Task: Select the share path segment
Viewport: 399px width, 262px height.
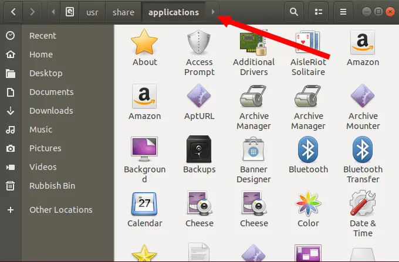Action: click(x=124, y=12)
